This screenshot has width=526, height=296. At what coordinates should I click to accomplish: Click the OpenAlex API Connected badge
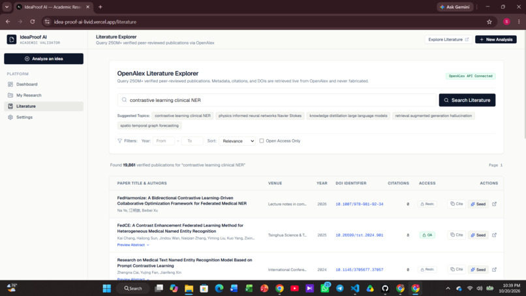click(x=471, y=76)
